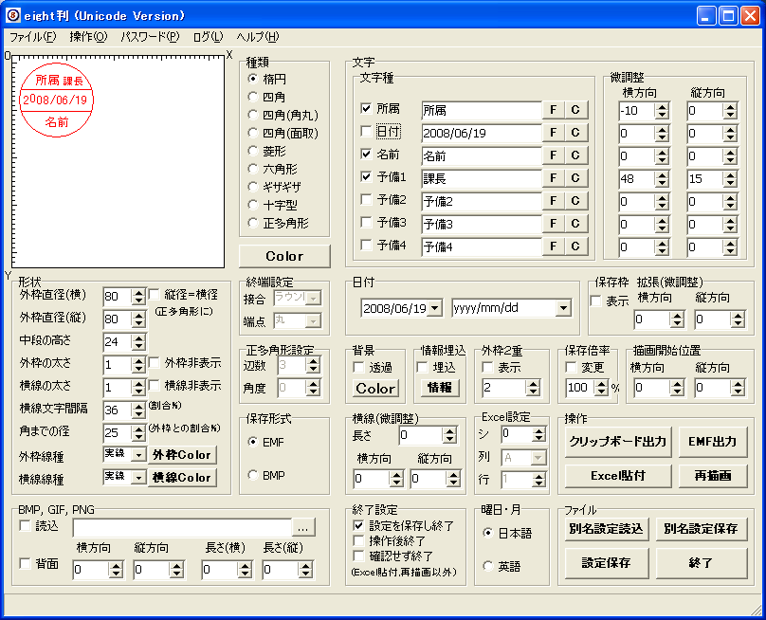The height and width of the screenshot is (620, 766).
Task: Click the 設定保存 button
Action: (606, 563)
